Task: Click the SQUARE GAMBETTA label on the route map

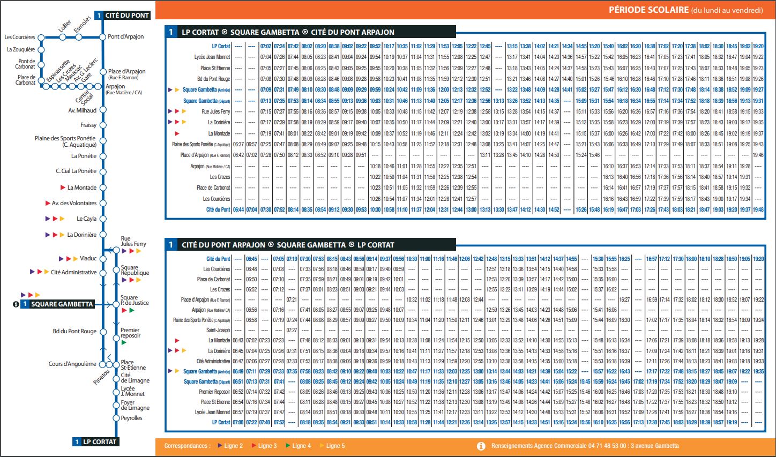Action: pyautogui.click(x=62, y=304)
